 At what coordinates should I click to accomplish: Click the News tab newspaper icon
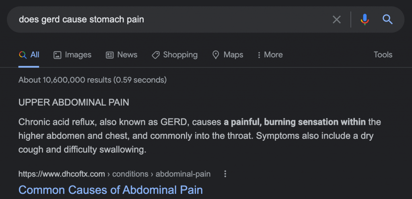[x=109, y=55]
